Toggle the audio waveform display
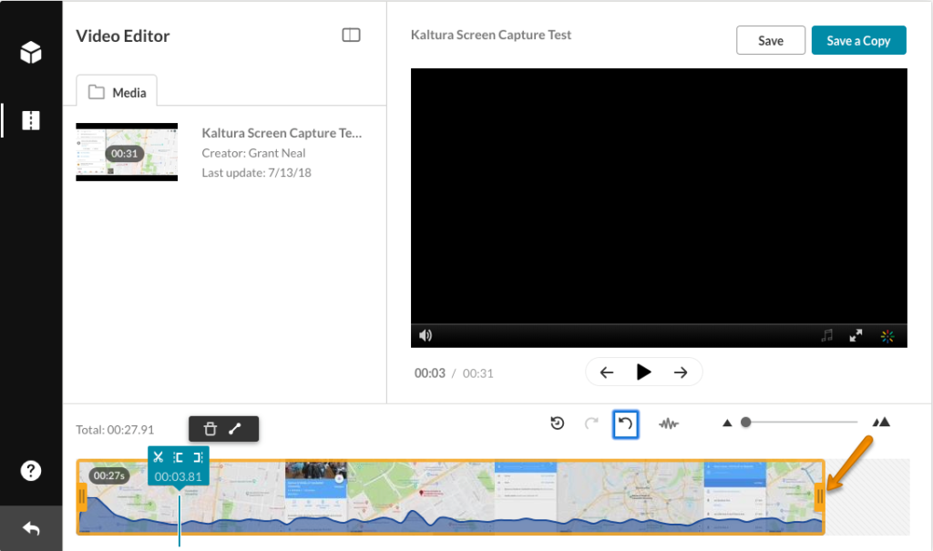This screenshot has width=933, height=551. (x=669, y=422)
